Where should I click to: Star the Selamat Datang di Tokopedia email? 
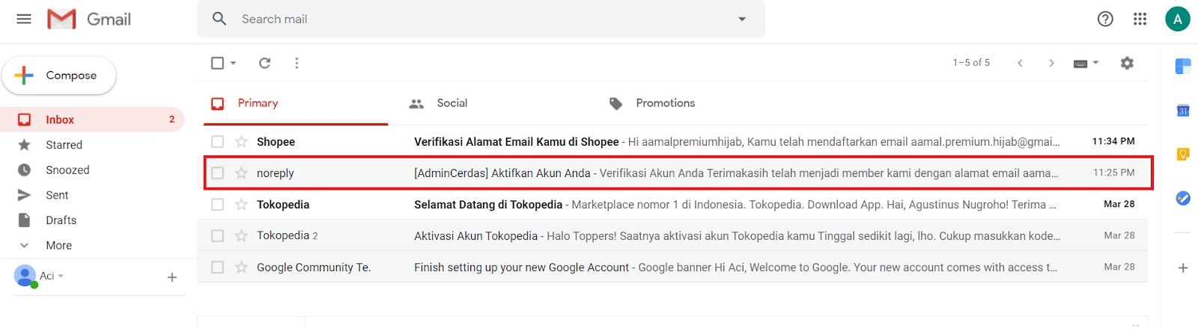[241, 204]
